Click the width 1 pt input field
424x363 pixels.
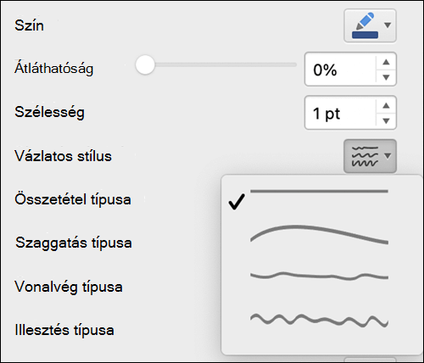click(x=340, y=113)
